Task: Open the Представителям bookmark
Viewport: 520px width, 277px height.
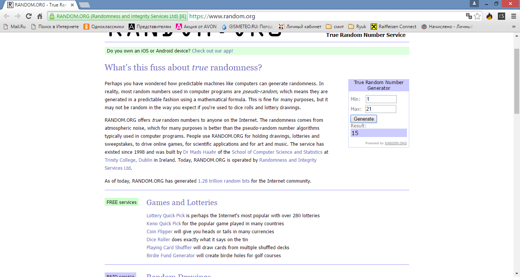Action: 150,27
